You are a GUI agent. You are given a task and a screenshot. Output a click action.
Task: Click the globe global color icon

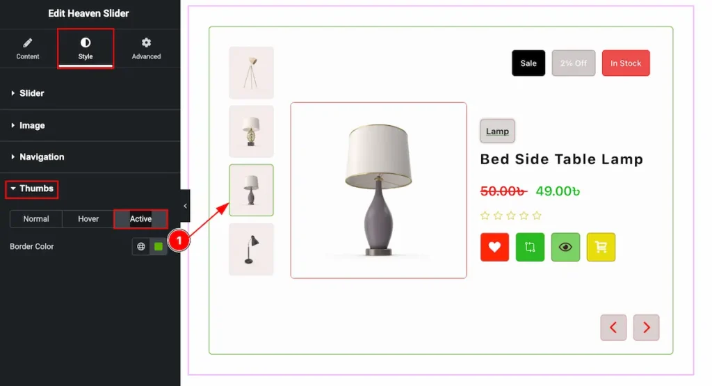141,247
